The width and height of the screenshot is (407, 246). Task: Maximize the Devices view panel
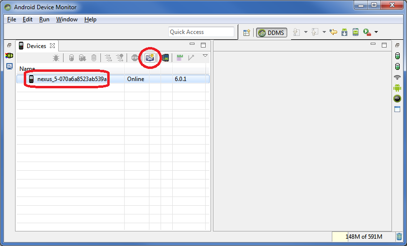click(x=203, y=45)
